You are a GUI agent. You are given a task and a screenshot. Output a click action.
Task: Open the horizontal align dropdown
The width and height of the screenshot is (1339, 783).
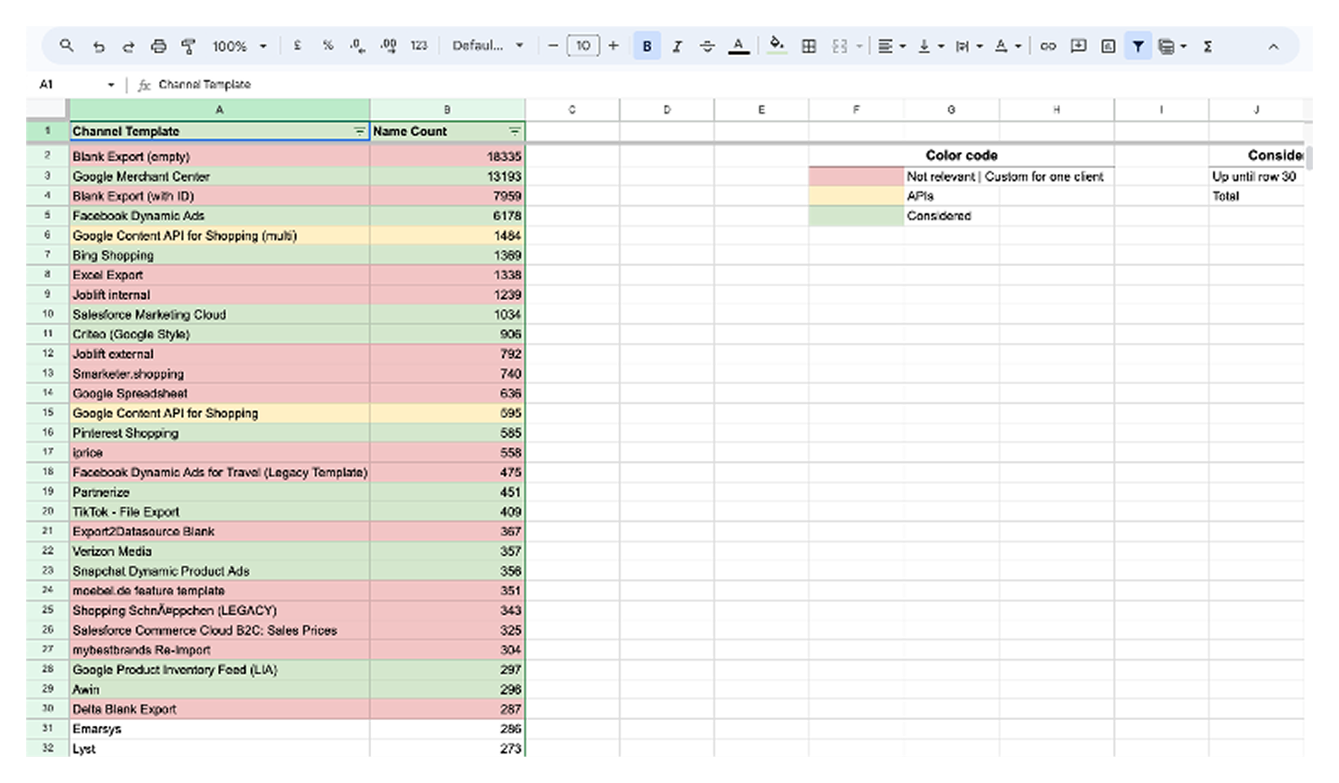[891, 46]
